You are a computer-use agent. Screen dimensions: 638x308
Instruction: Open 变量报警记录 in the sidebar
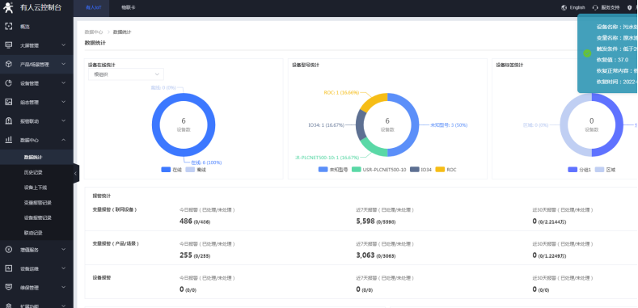(x=37, y=203)
